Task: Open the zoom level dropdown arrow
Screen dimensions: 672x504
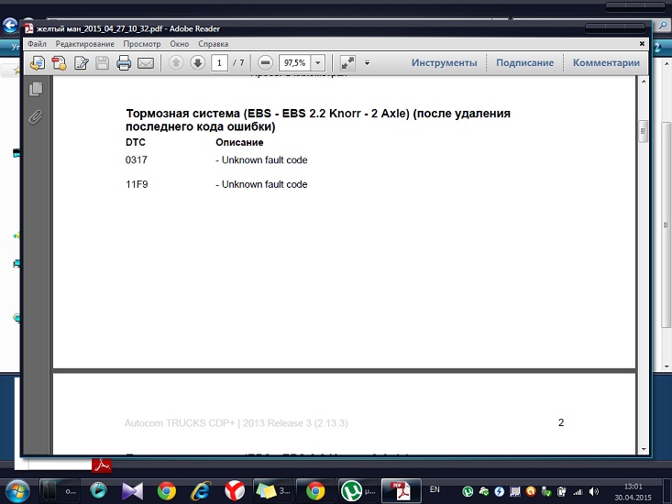Action: [x=317, y=63]
